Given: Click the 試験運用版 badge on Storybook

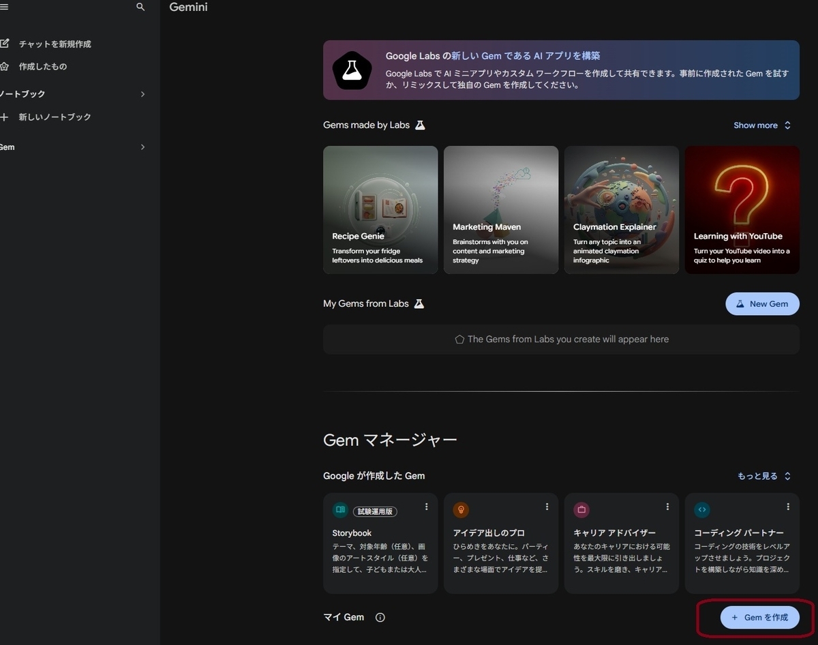Looking at the screenshot, I should click(375, 511).
